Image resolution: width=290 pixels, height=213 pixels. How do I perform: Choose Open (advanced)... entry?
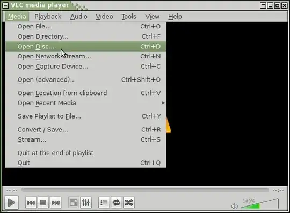(86, 79)
